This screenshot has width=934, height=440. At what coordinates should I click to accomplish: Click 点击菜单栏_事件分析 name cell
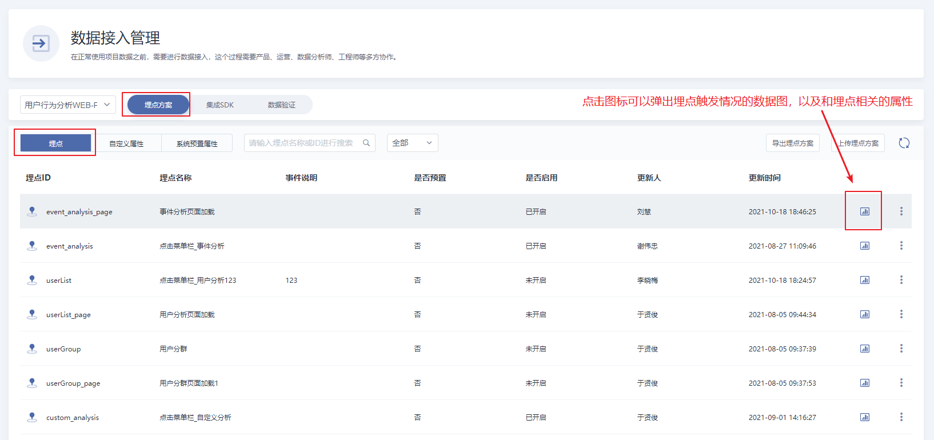coord(191,246)
